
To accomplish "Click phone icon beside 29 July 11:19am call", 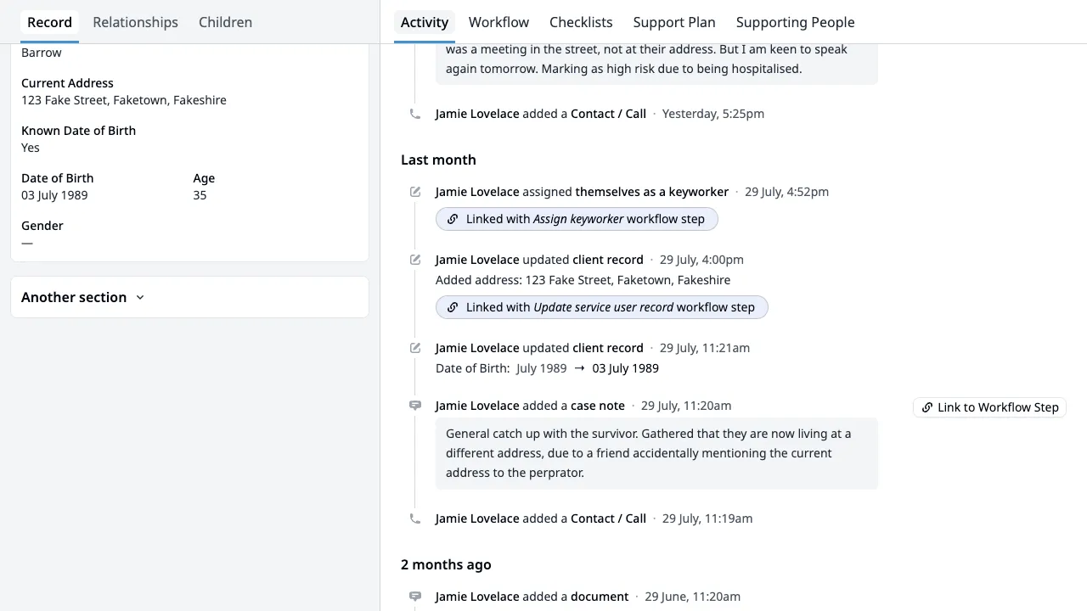I will (414, 519).
